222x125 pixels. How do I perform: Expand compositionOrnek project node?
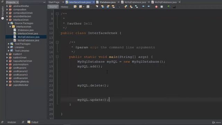pyautogui.click(x=7, y=13)
